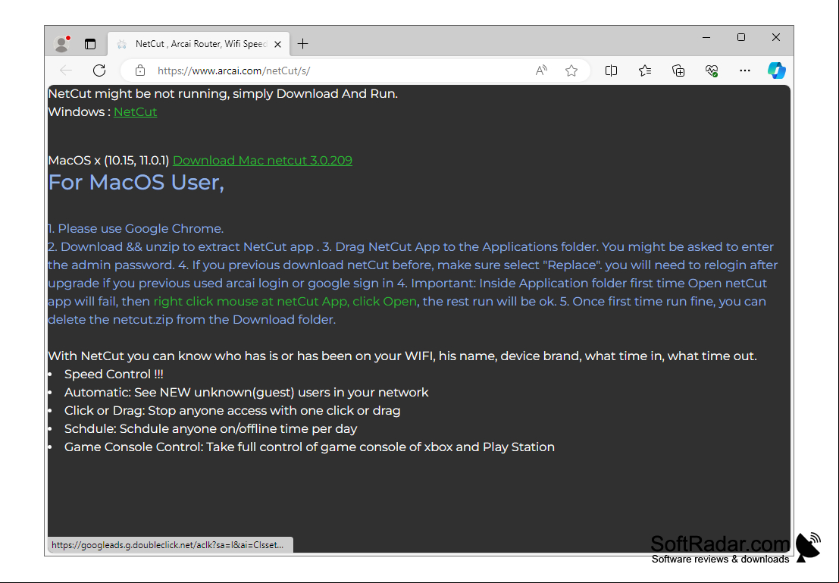
Task: Open the tab actions menu icon
Action: (x=90, y=44)
